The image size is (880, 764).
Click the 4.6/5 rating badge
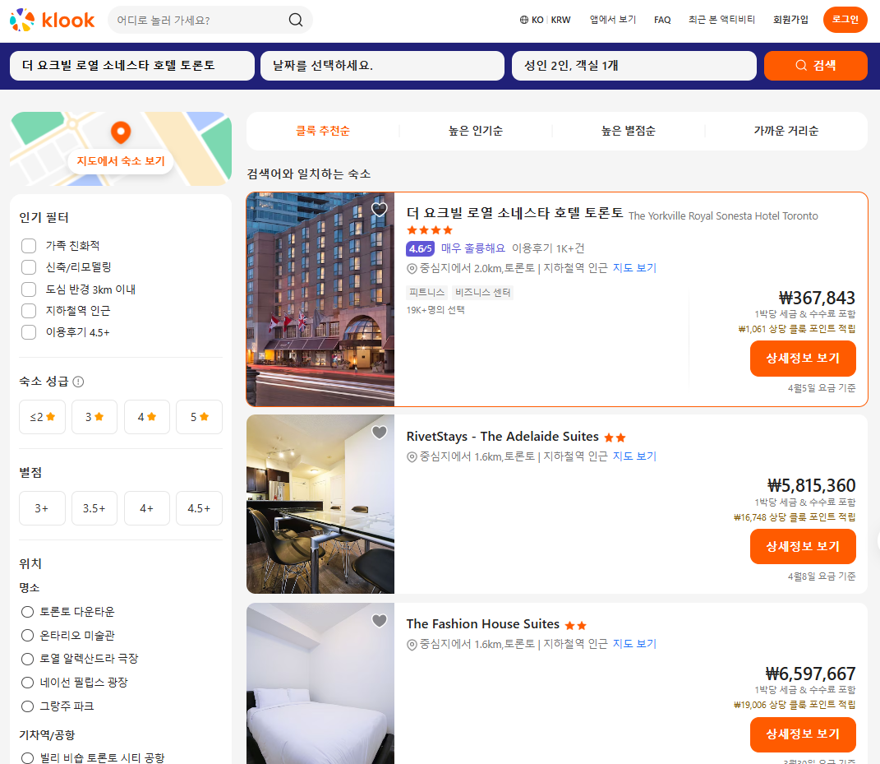tap(421, 249)
